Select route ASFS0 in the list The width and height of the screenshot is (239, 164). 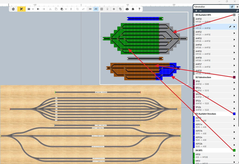(x=215, y=119)
